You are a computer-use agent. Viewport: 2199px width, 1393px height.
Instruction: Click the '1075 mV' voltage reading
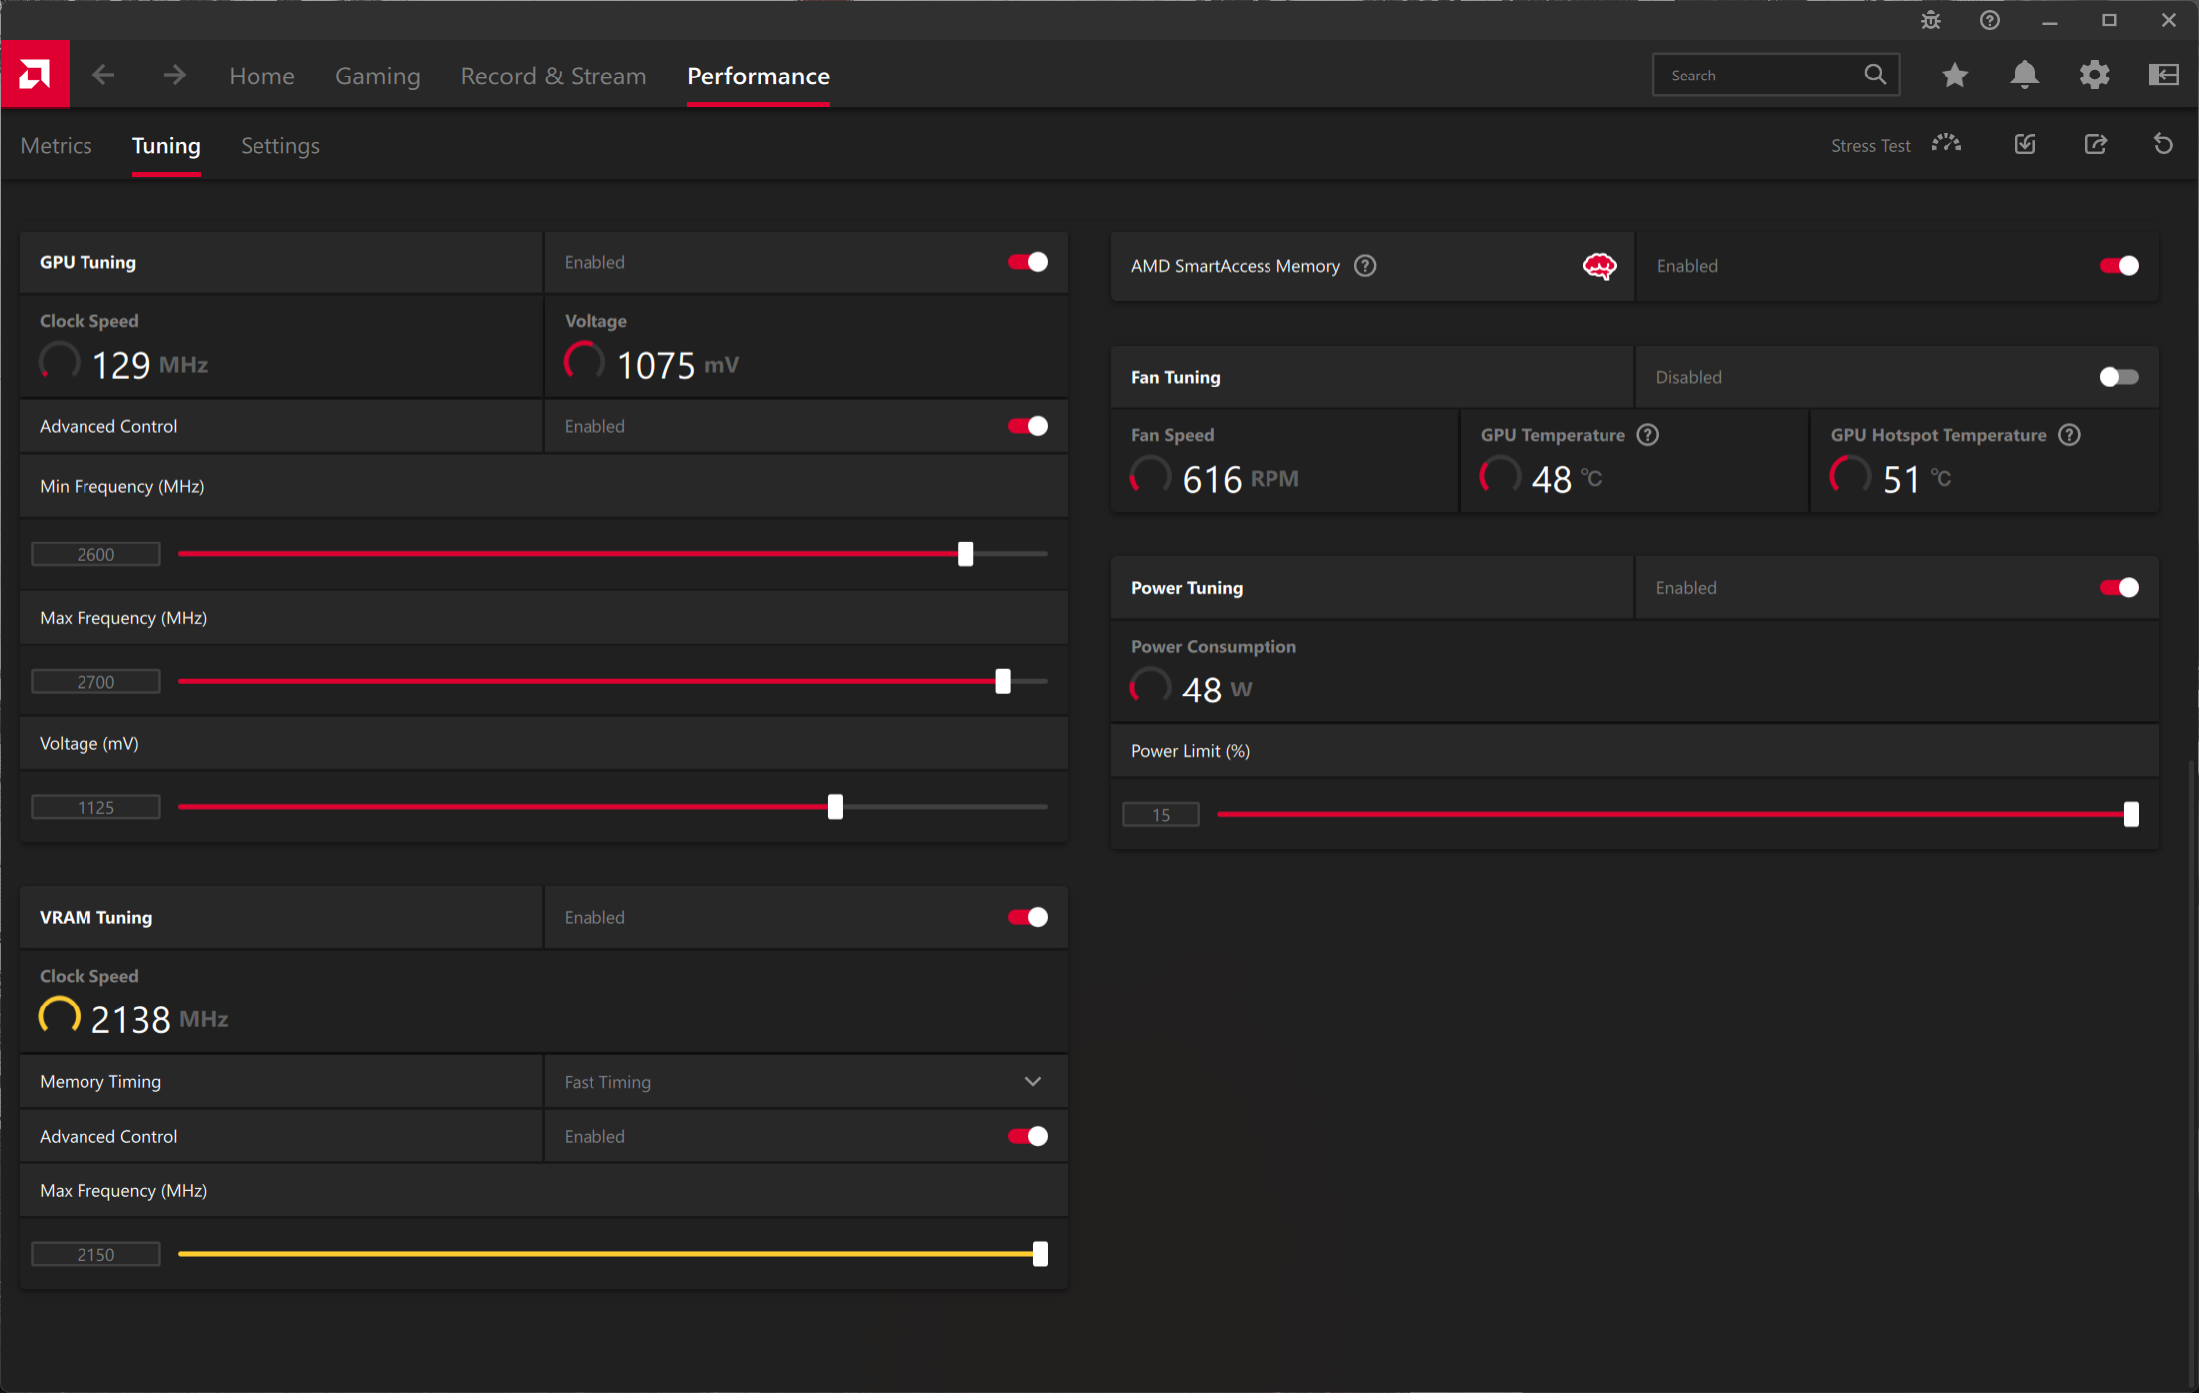tap(678, 365)
